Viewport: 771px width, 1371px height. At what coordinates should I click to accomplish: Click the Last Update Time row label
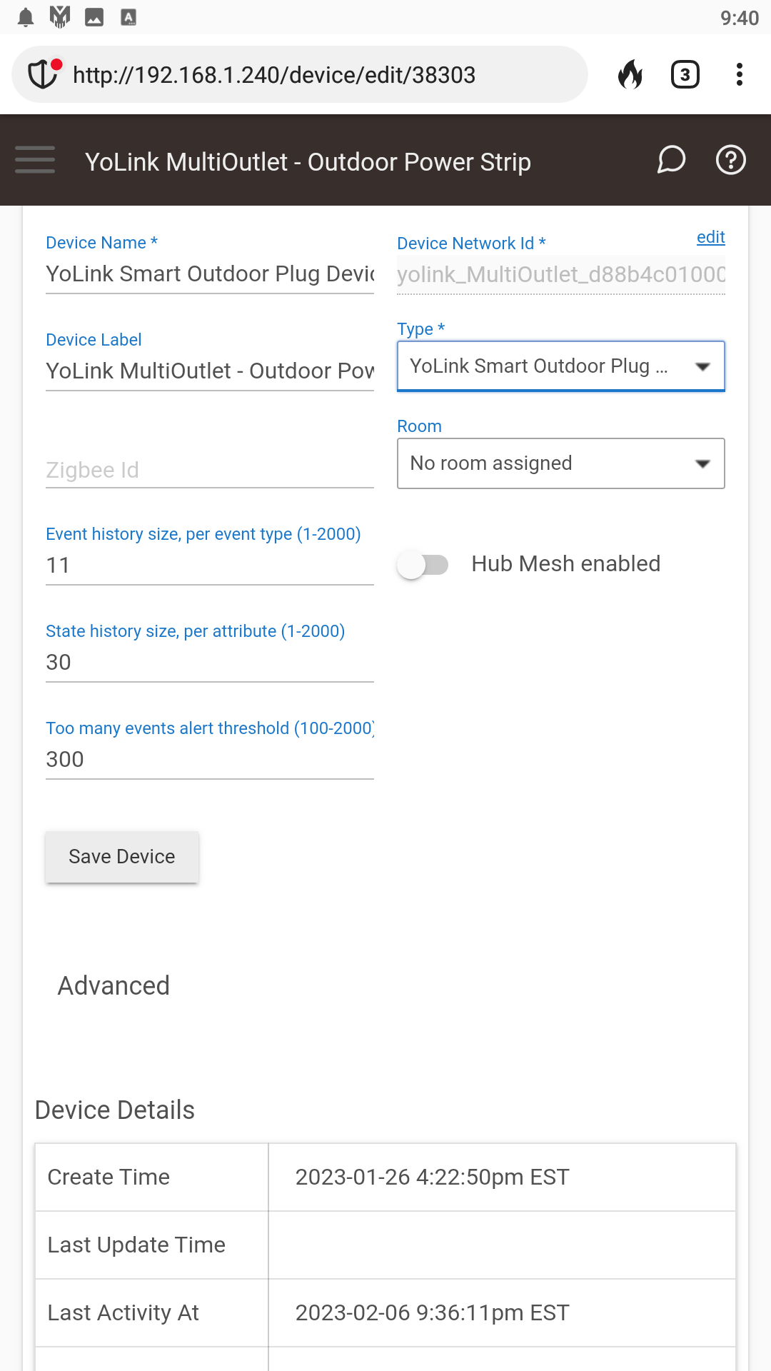pyautogui.click(x=136, y=1245)
